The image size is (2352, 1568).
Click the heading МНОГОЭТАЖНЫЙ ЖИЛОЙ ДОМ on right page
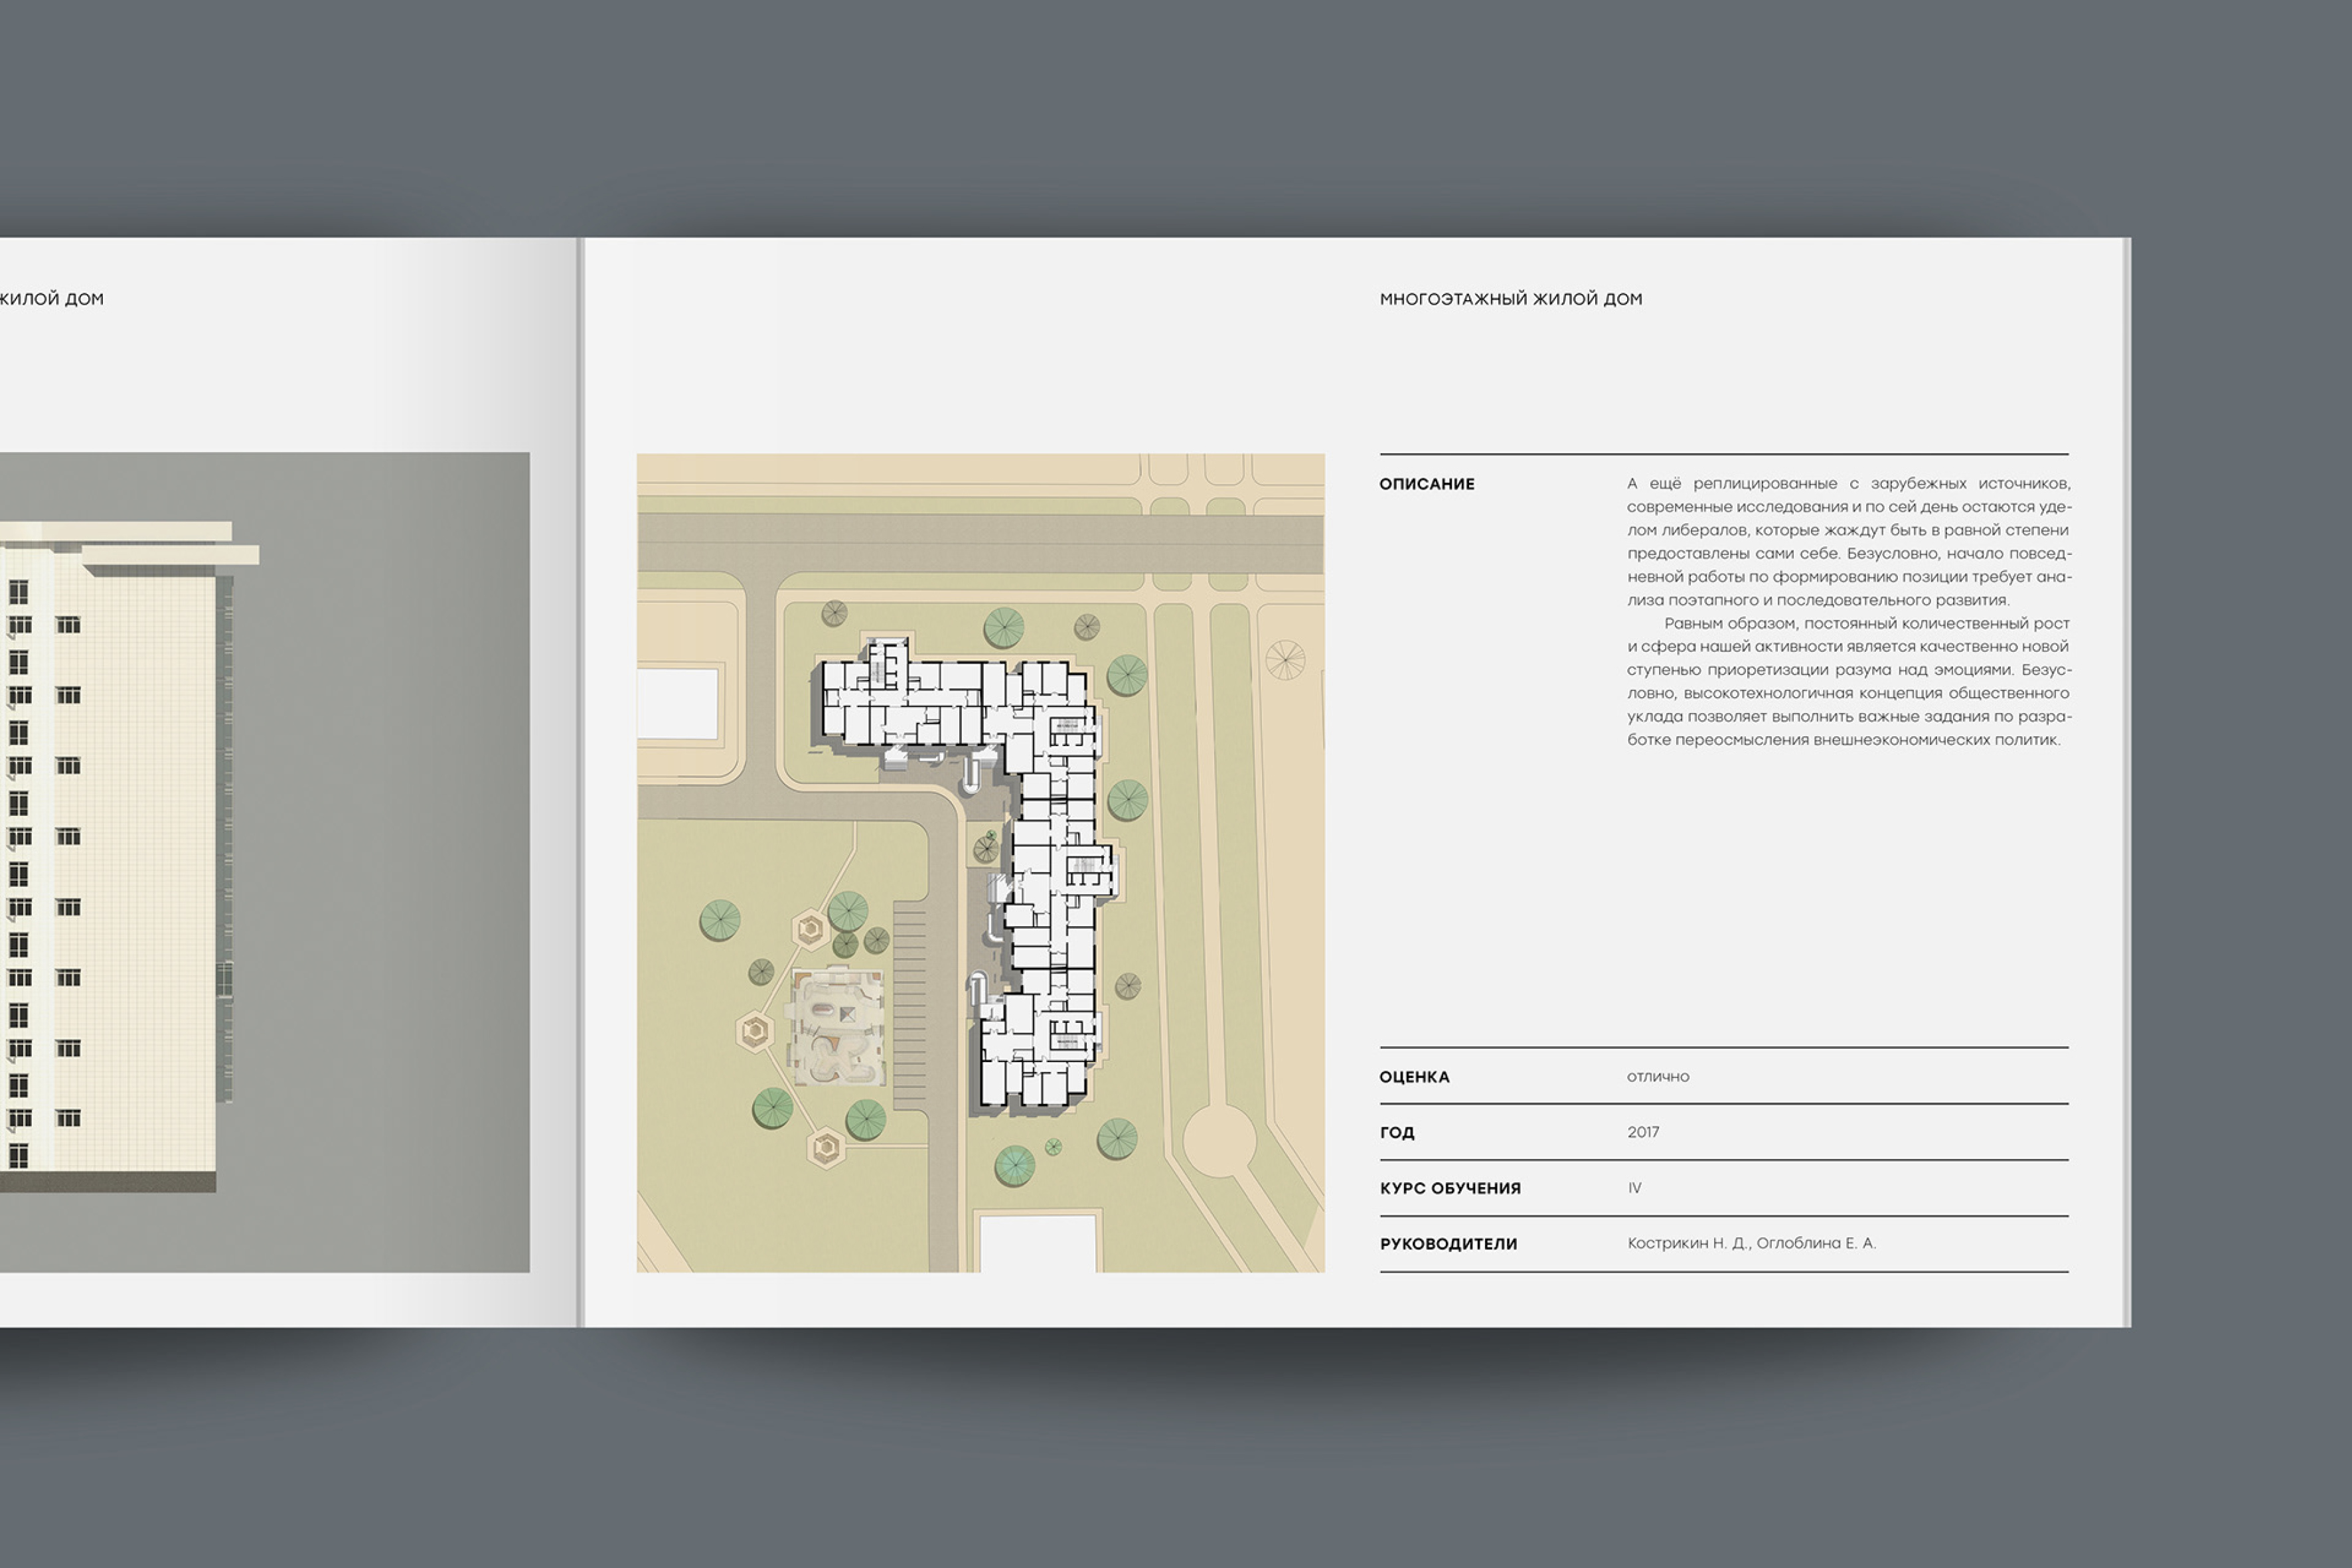(1510, 299)
